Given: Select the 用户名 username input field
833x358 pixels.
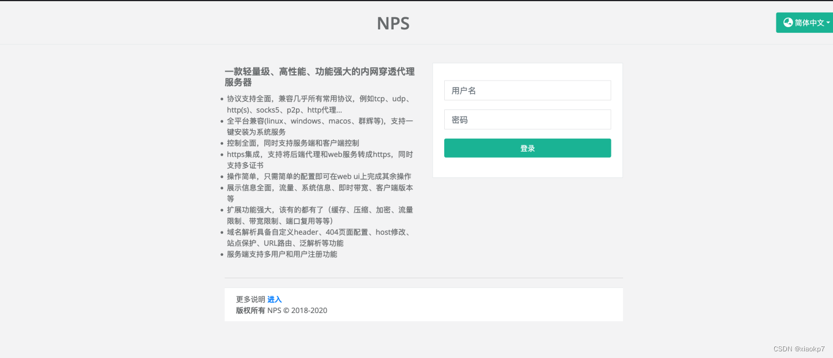Looking at the screenshot, I should pyautogui.click(x=527, y=90).
